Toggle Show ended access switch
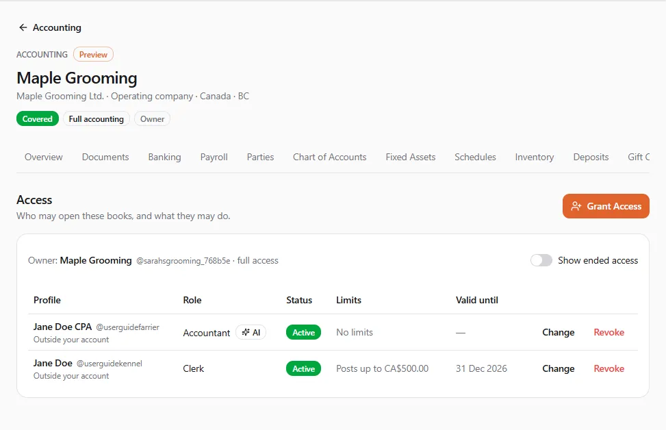 [541, 260]
